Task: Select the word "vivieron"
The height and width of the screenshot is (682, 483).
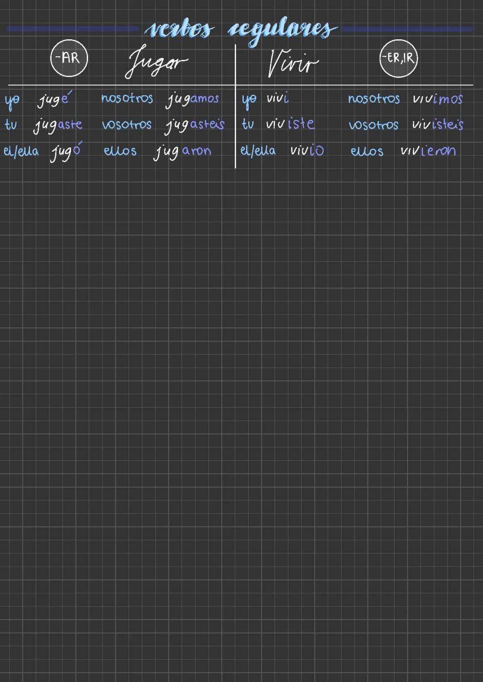Action: coord(428,151)
